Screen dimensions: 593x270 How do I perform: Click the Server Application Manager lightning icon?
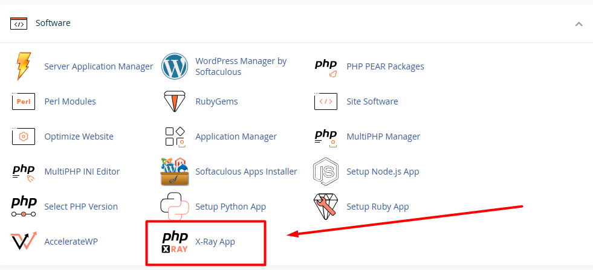(24, 66)
